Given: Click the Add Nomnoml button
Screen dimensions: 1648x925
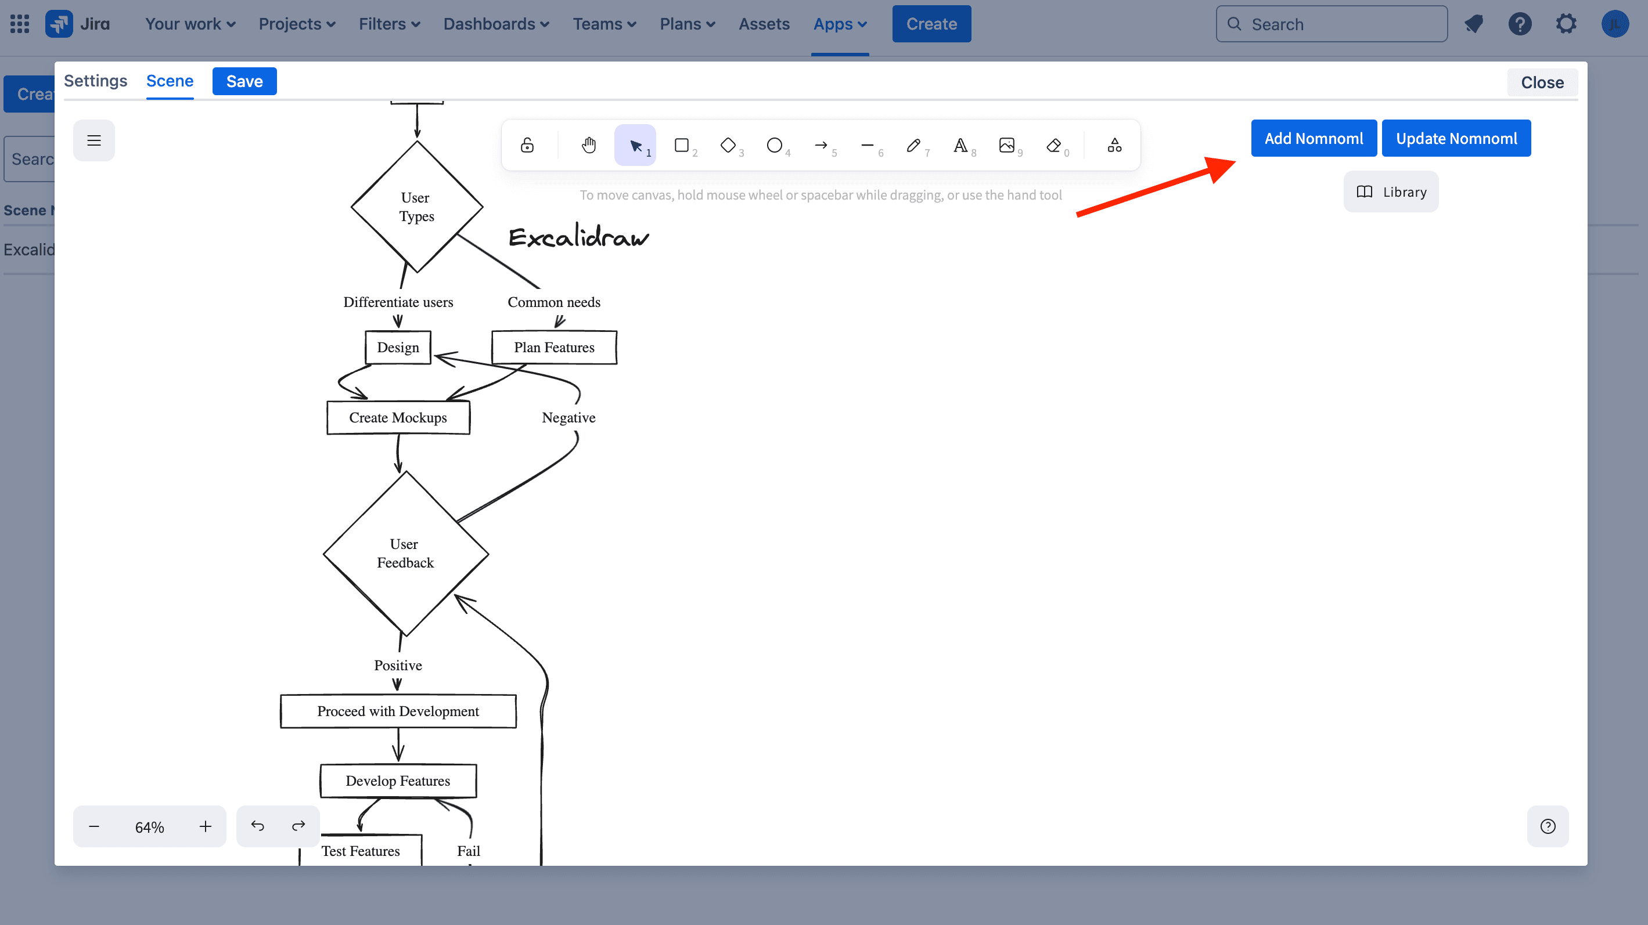Looking at the screenshot, I should point(1314,138).
